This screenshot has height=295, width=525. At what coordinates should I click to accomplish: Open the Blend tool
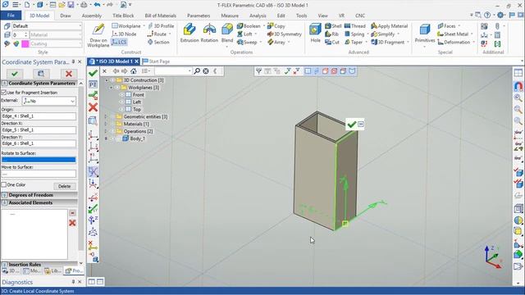click(x=227, y=33)
